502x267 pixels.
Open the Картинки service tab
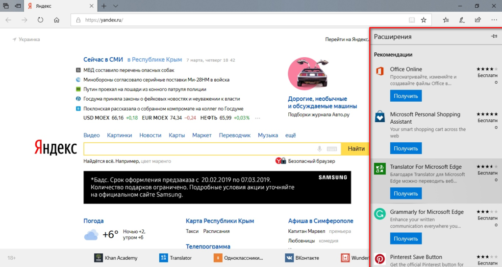point(120,135)
